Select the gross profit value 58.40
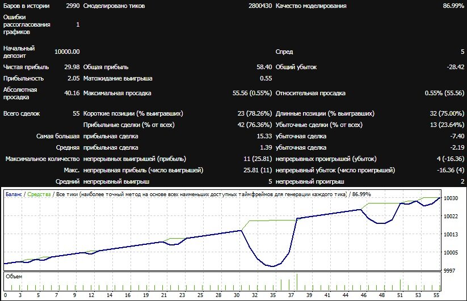Screen dimensions: 467x301 (x=264, y=67)
